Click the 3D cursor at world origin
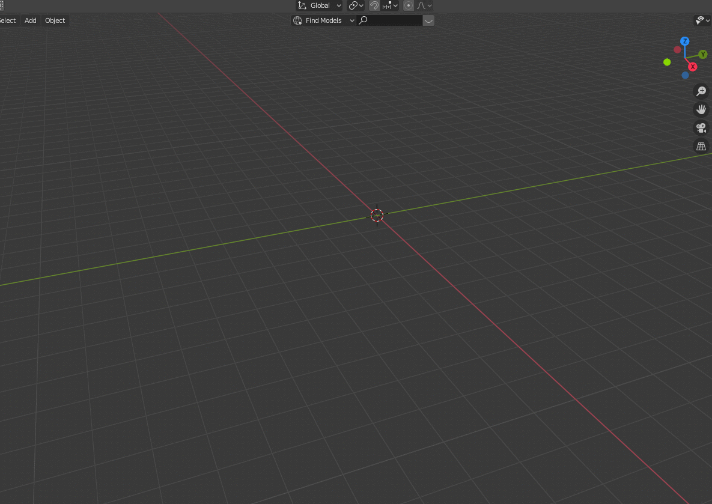 [x=377, y=215]
